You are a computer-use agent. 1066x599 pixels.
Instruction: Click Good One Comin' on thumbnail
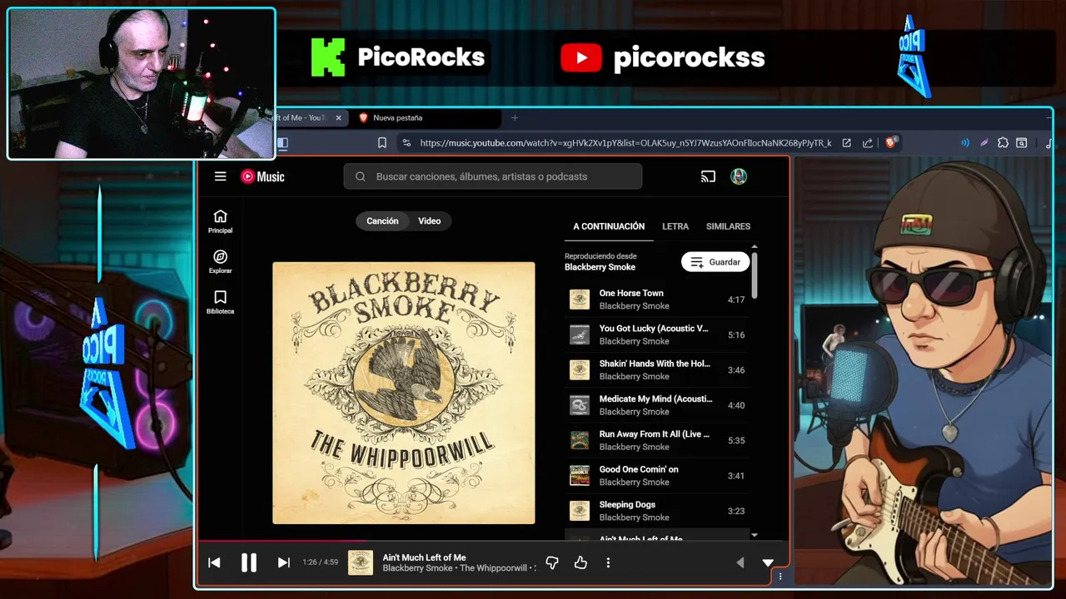click(x=580, y=476)
